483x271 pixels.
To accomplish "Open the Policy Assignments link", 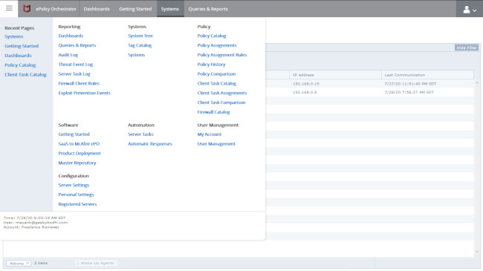I will pyautogui.click(x=217, y=45).
